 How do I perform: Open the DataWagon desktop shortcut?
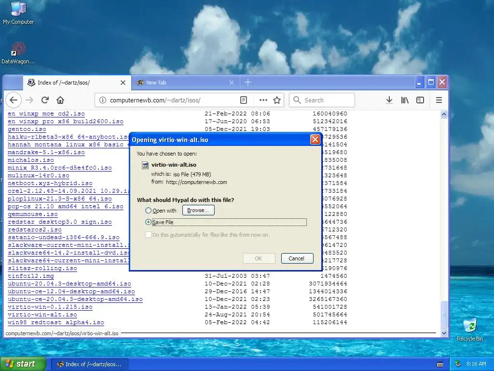pos(18,53)
